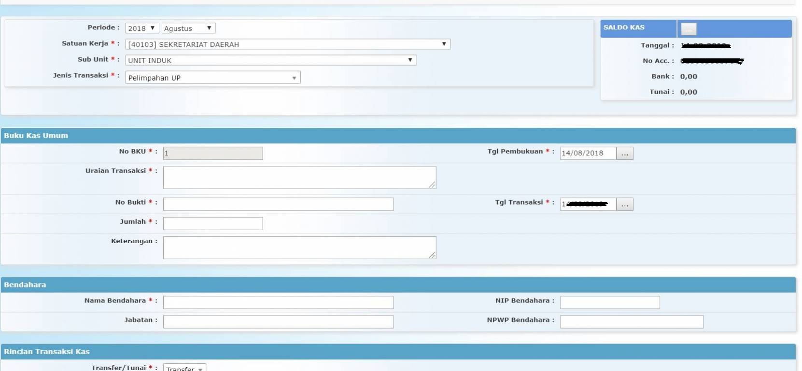Click the No Bukti input field
Image resolution: width=802 pixels, height=371 pixels.
click(278, 205)
